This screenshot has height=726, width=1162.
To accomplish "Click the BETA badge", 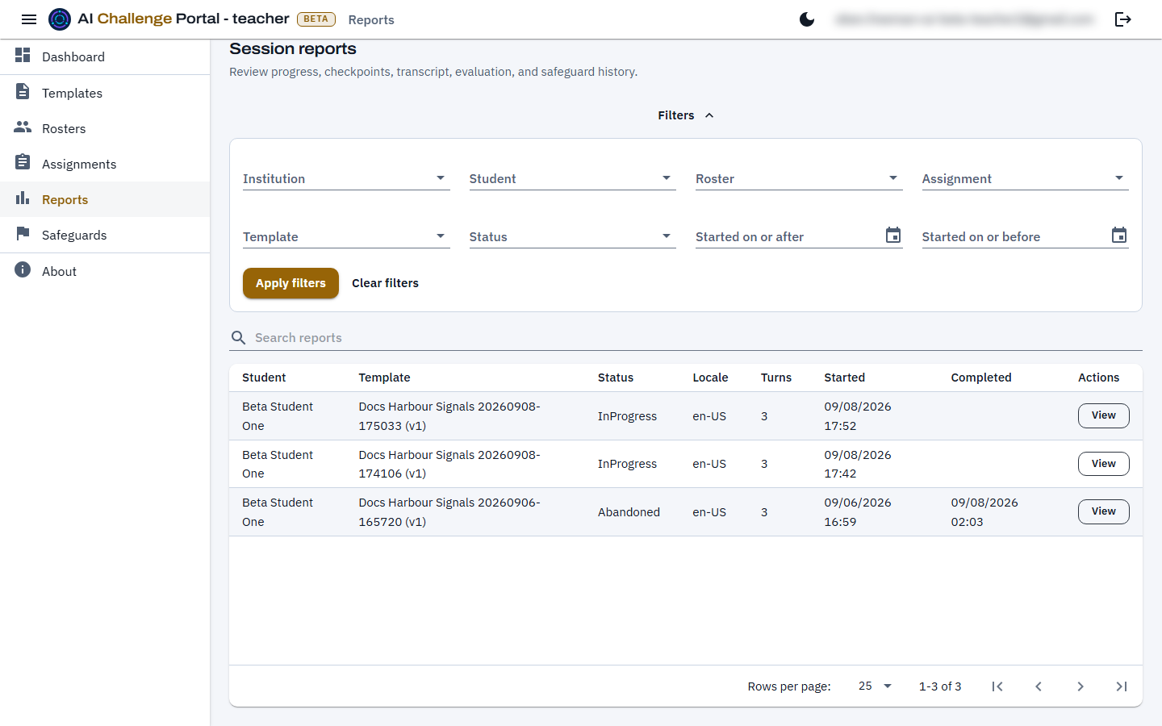I will coord(316,19).
